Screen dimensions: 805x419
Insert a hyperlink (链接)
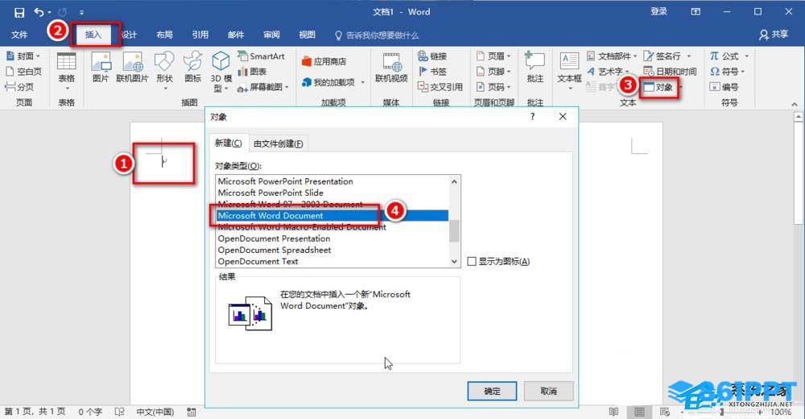(x=432, y=56)
